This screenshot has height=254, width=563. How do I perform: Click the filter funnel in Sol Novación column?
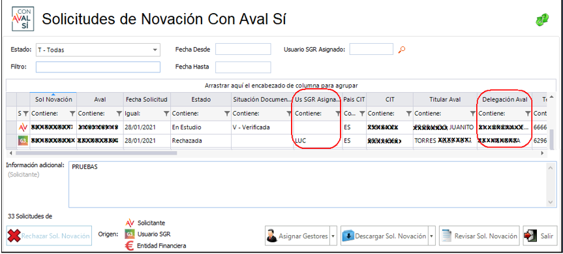(72, 114)
